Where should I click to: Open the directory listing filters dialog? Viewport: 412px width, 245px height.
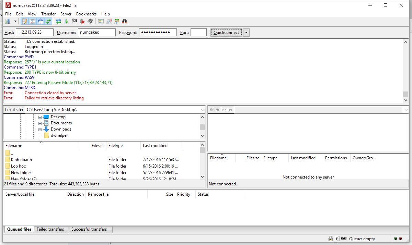[x=101, y=21]
